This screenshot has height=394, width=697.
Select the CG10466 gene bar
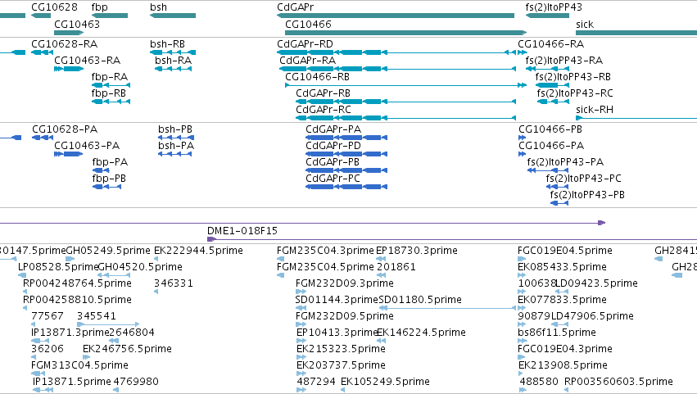point(406,33)
